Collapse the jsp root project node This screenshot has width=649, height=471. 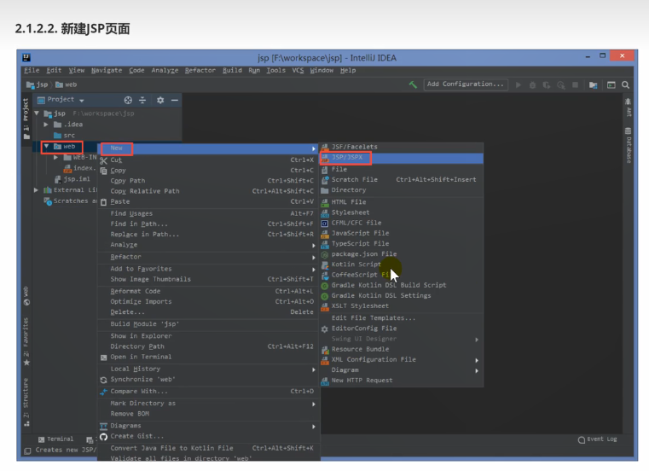click(37, 113)
